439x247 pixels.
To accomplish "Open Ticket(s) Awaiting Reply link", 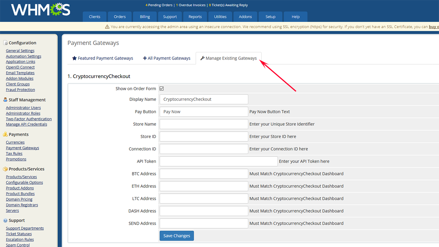I will tap(228, 5).
